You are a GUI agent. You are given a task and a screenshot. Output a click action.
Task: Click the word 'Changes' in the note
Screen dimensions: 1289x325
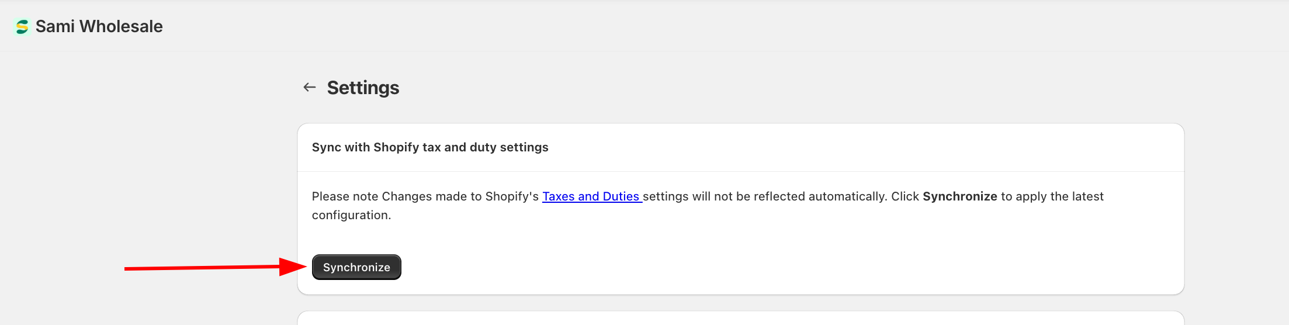coord(407,196)
